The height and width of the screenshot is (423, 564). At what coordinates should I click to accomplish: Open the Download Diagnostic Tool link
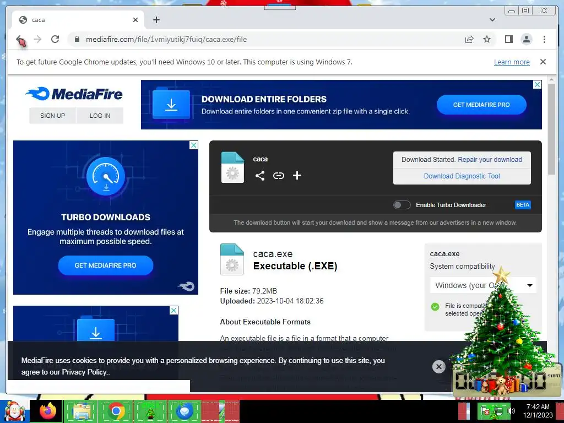point(462,176)
